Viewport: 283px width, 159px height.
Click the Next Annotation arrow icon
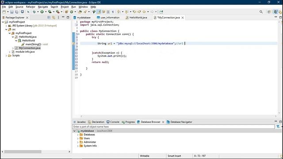click(x=119, y=12)
